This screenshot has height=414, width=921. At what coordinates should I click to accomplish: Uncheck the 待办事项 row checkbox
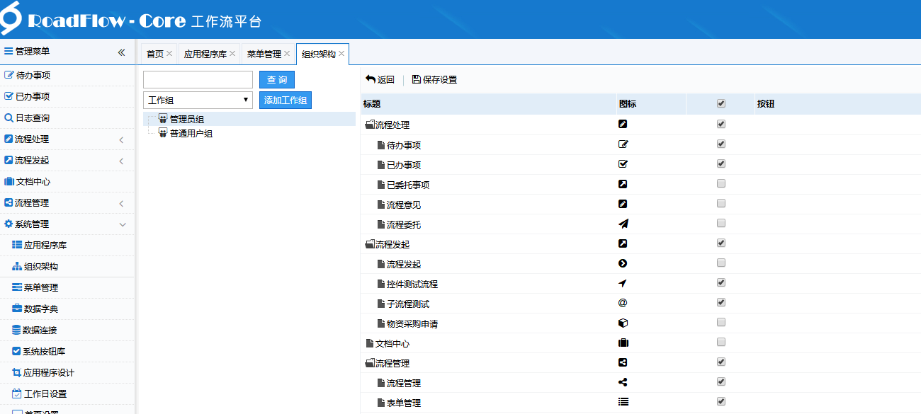(721, 144)
